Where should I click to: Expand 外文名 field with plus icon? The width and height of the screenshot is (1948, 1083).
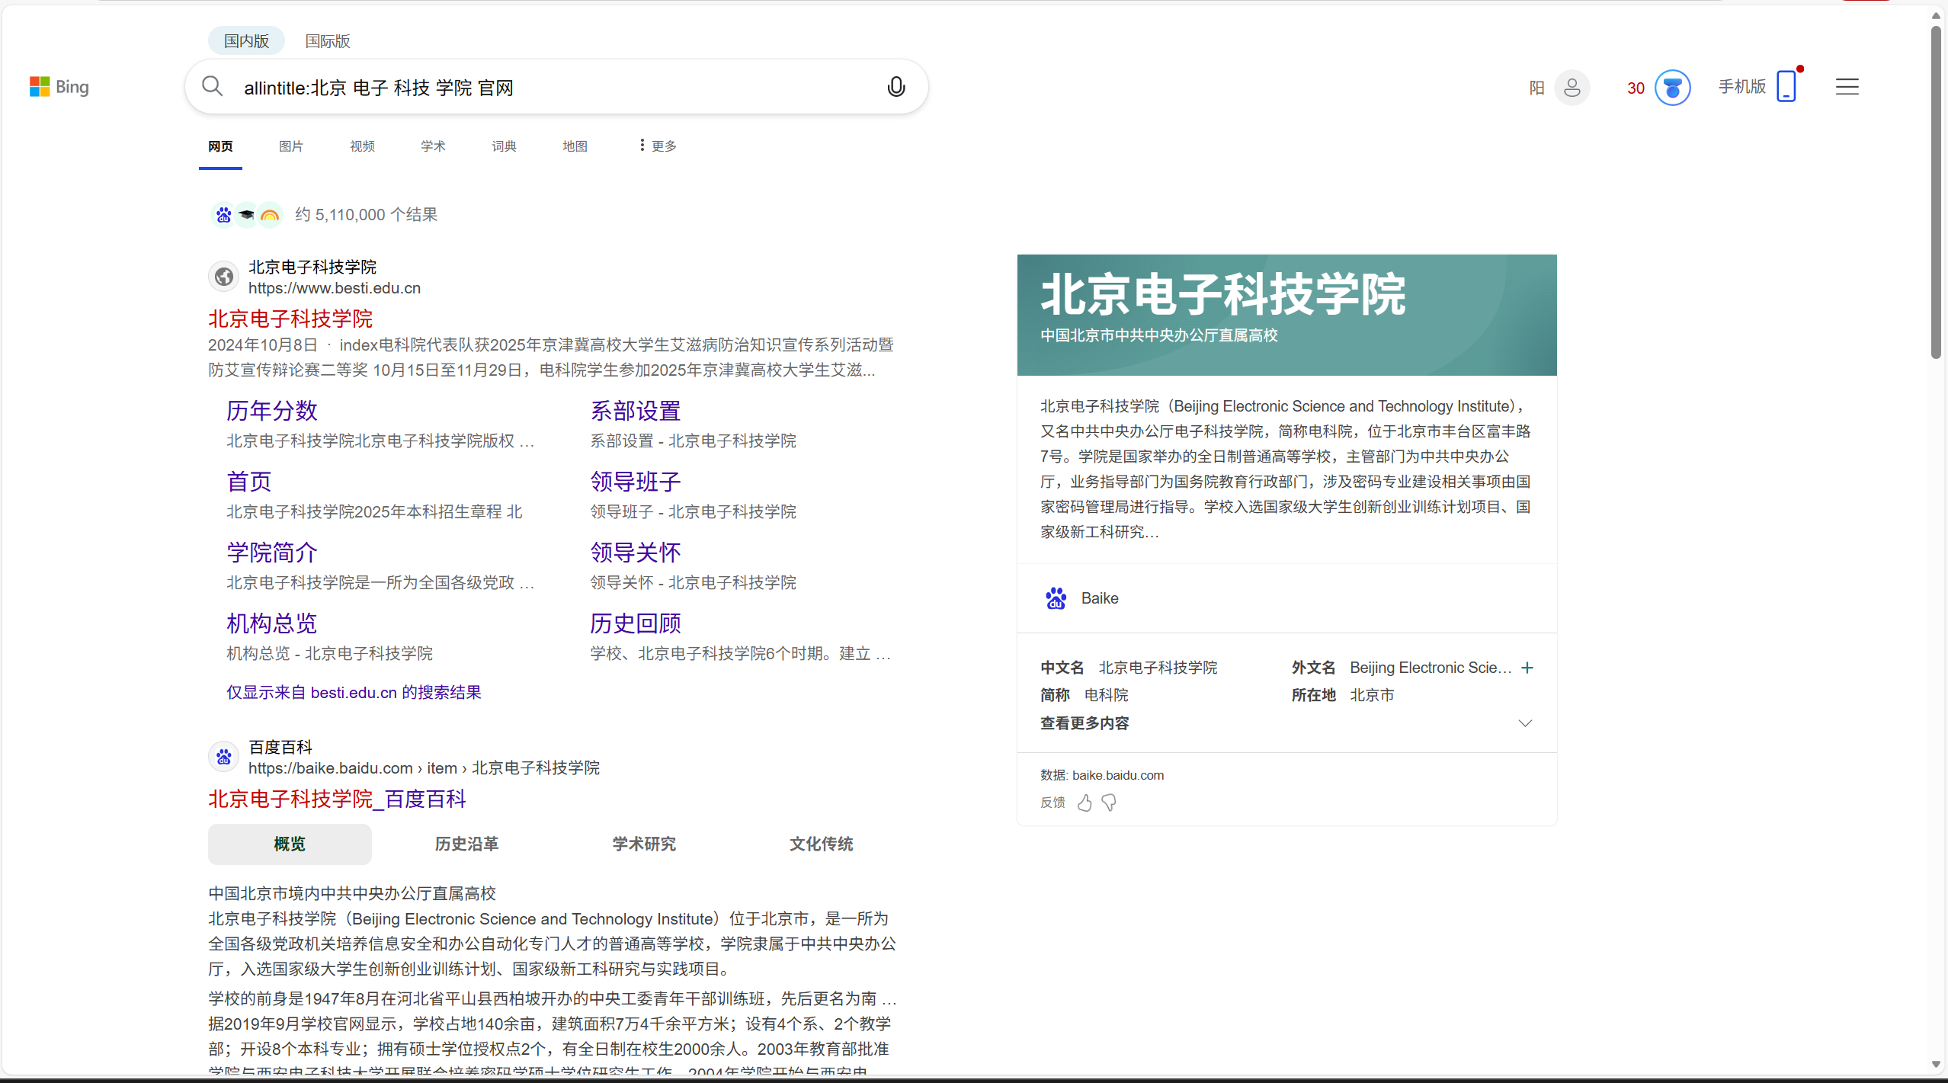(x=1527, y=668)
